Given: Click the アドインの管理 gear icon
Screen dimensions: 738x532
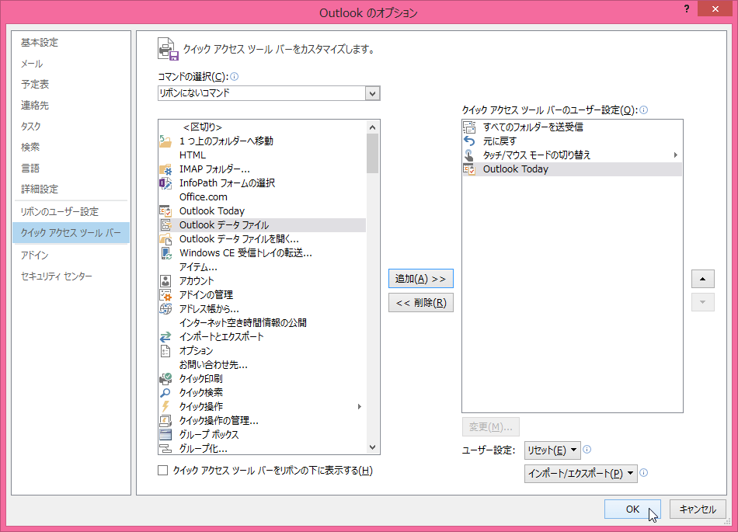Looking at the screenshot, I should coord(165,295).
